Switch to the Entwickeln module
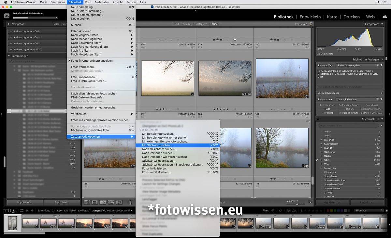The image size is (391, 238). point(310,17)
